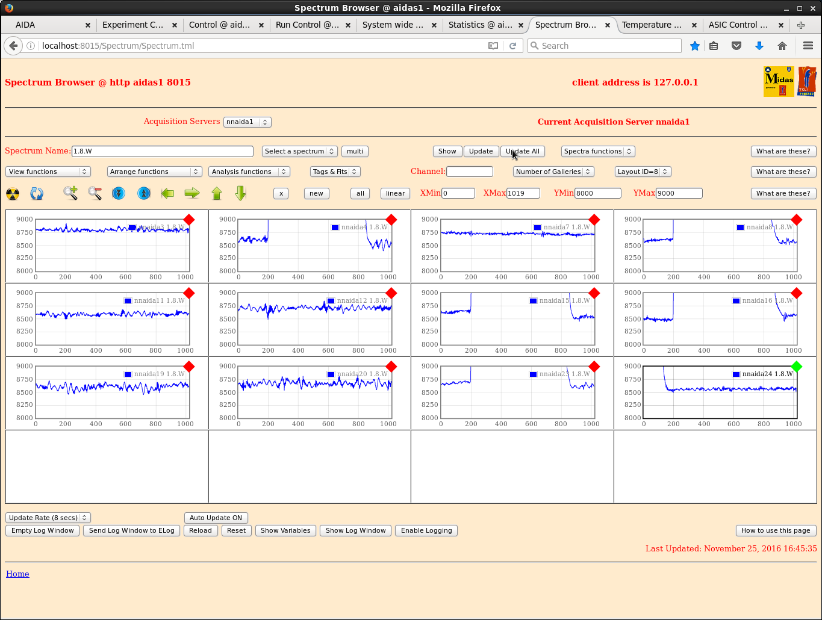Click the green up arrow icon

pyautogui.click(x=217, y=193)
